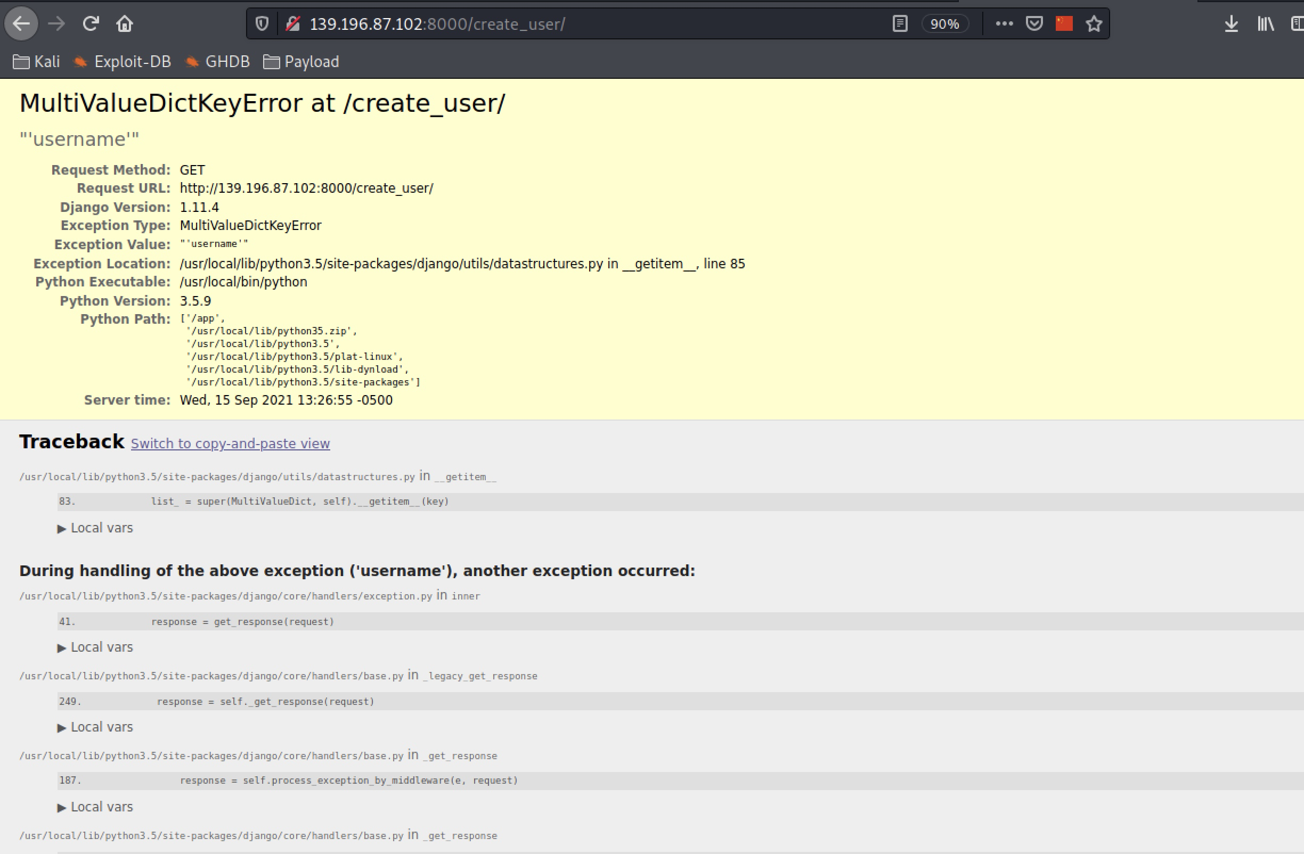Switch to copy-and-paste view
This screenshot has height=854, width=1304.
[x=230, y=443]
